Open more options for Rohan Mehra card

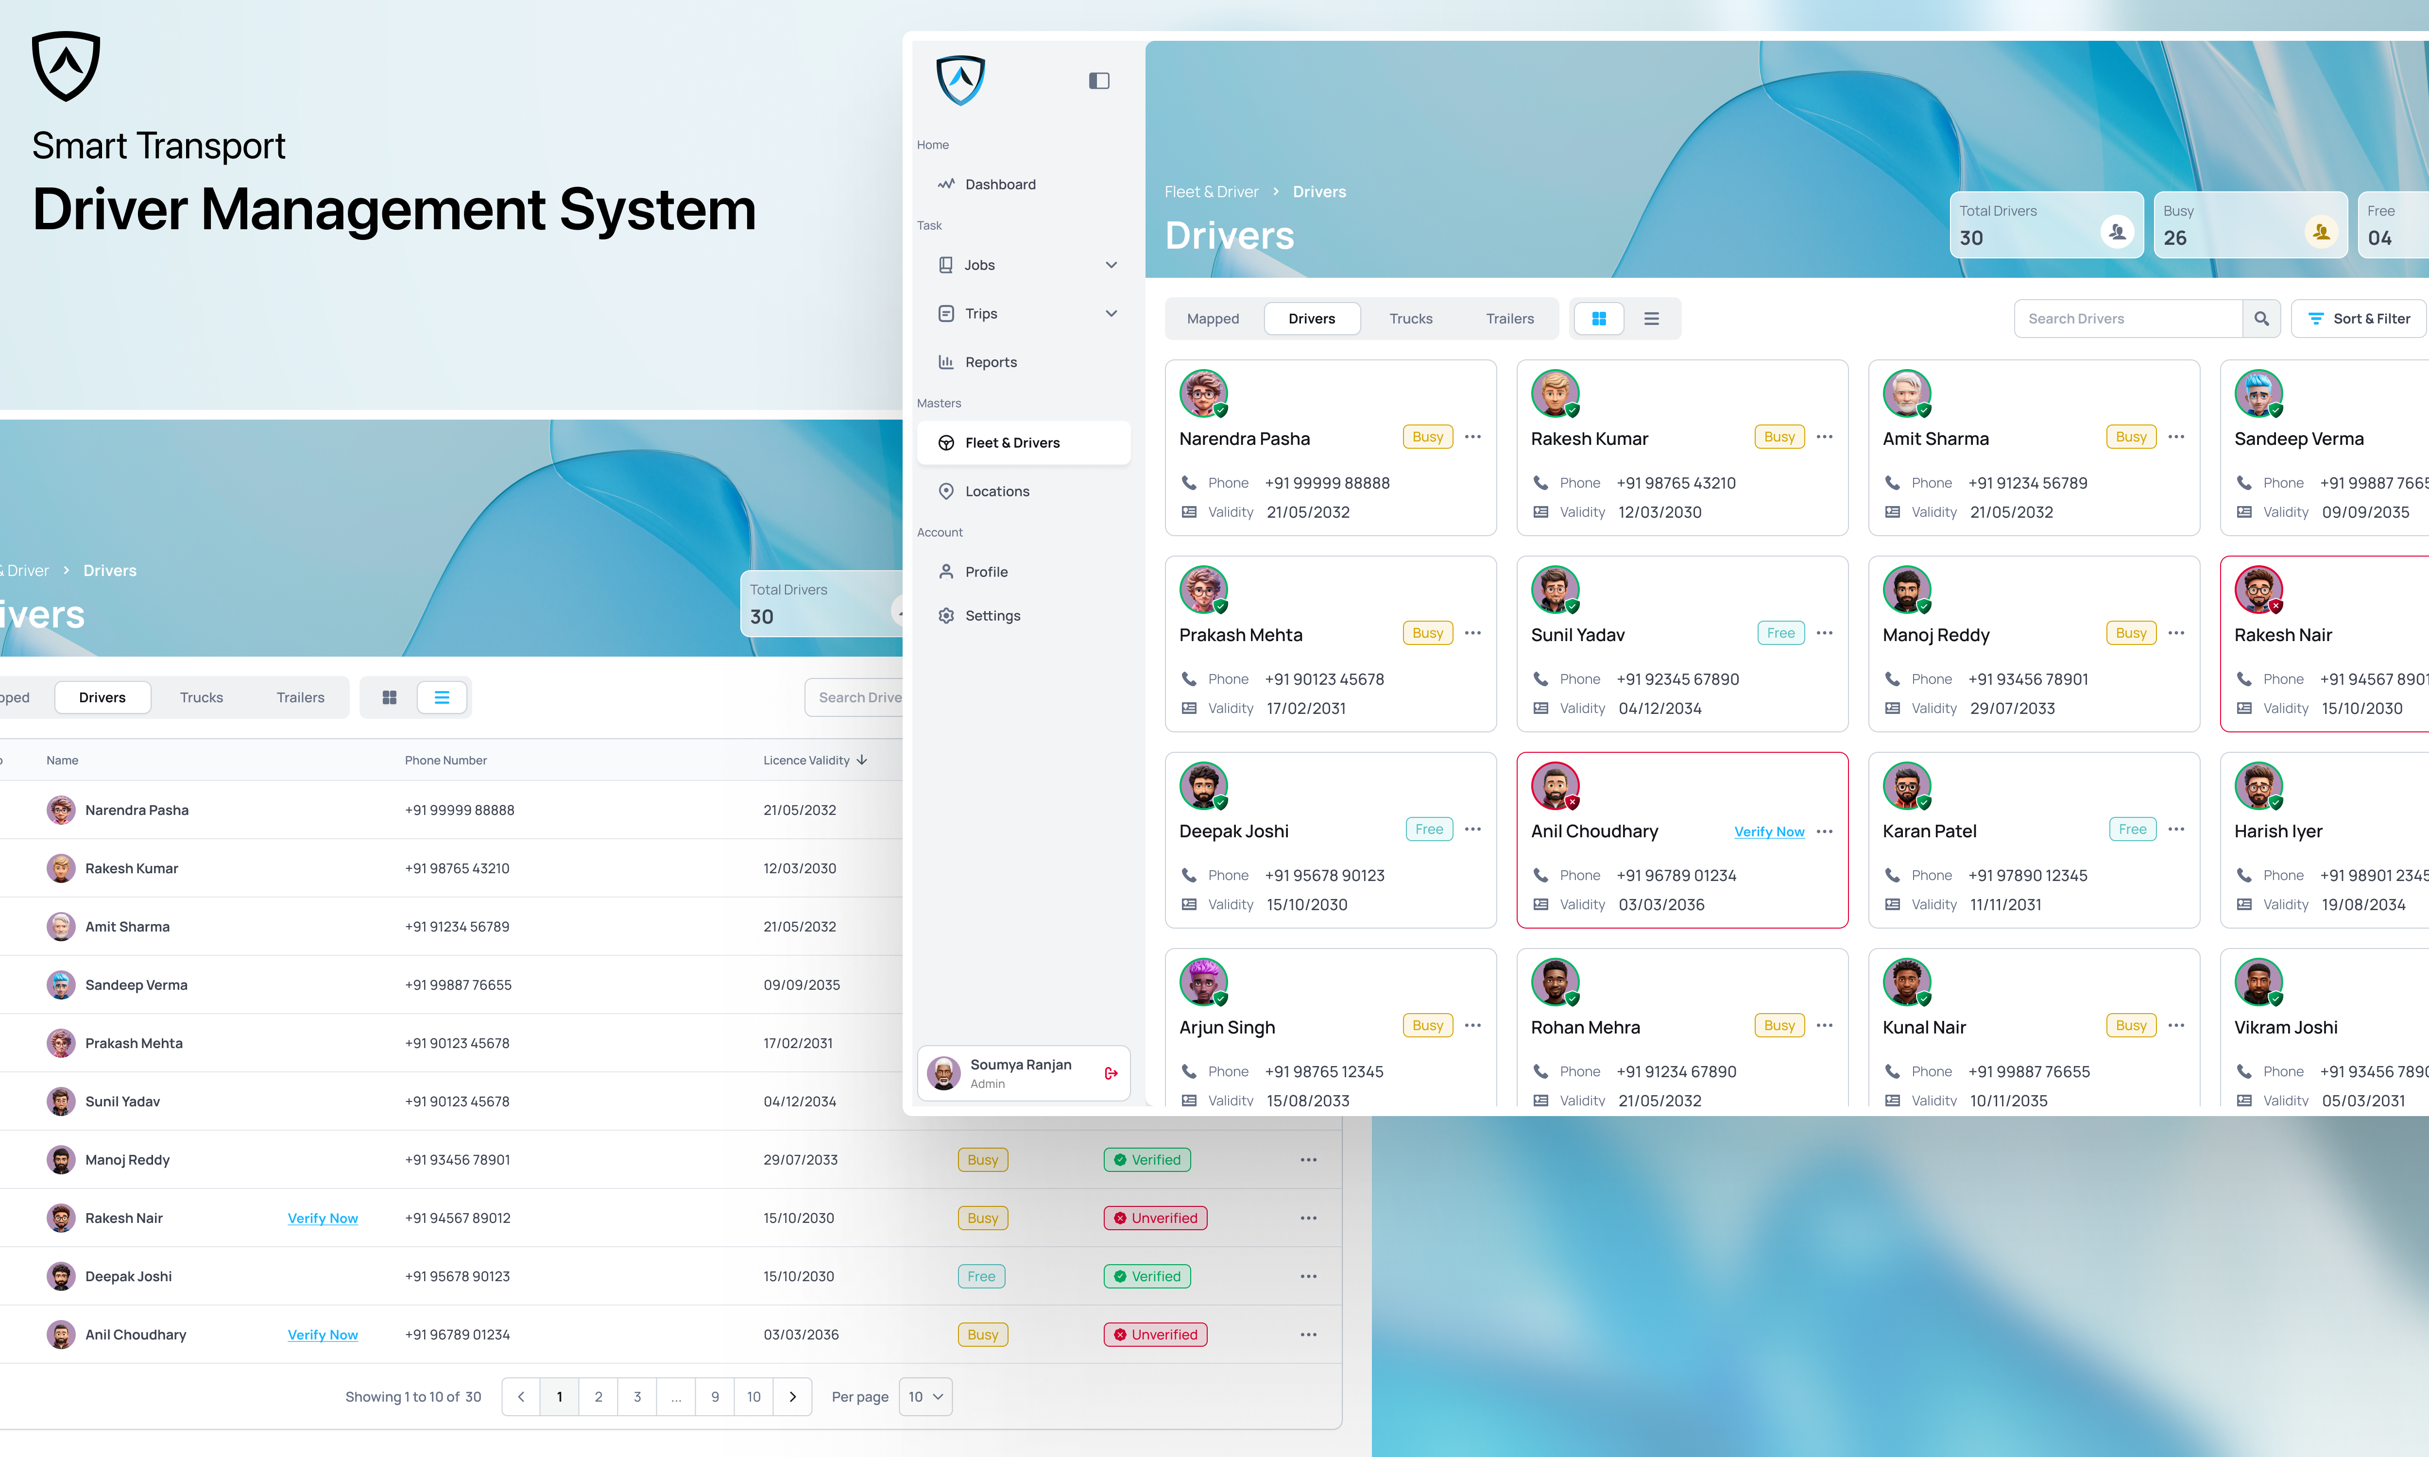coord(1824,1026)
